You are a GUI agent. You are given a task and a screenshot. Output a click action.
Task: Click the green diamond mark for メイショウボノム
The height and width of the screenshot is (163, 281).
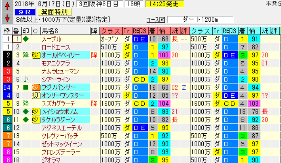tap(26, 111)
